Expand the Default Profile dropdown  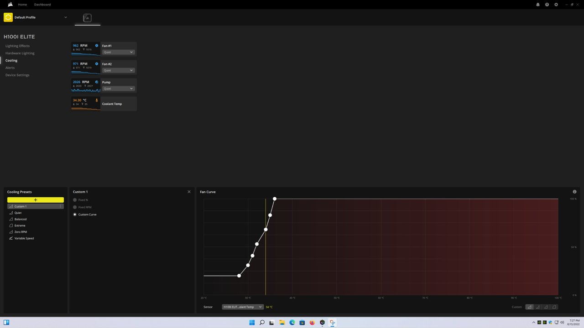pos(66,17)
